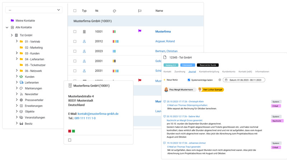This screenshot has width=287, height=162.
Task: Click the company type icon in row 10001
Action: coord(84,32)
